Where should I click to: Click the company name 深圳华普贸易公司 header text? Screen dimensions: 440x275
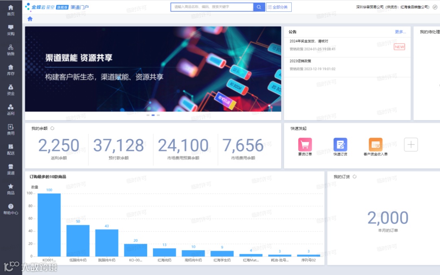[x=370, y=7]
